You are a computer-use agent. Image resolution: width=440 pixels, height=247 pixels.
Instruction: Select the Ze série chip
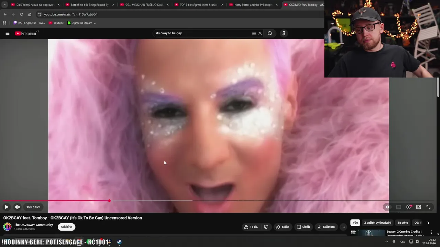(x=403, y=223)
